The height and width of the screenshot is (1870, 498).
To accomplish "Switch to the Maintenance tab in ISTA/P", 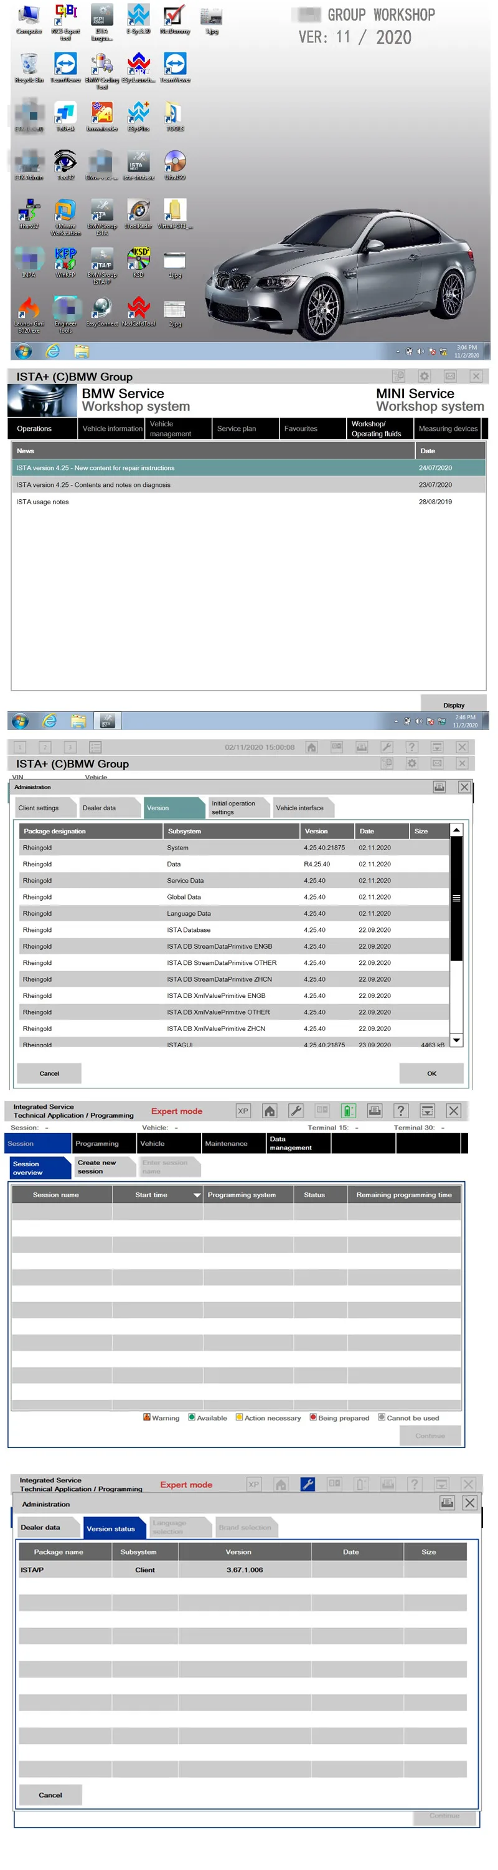I will (233, 1143).
